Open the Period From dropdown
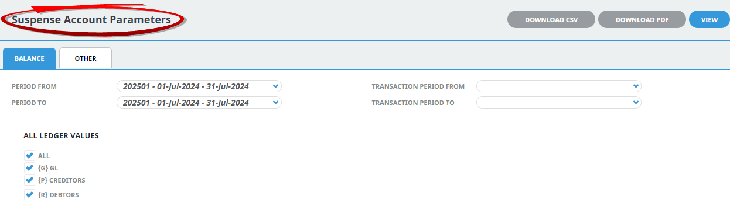The height and width of the screenshot is (213, 730). [x=199, y=86]
